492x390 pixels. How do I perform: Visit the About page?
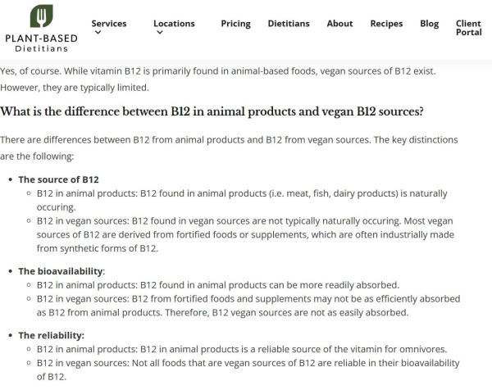point(339,24)
